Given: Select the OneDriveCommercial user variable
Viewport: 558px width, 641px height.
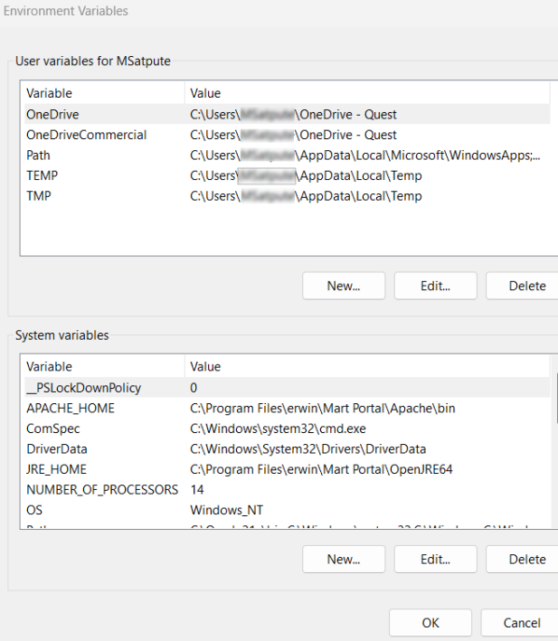Looking at the screenshot, I should [86, 135].
